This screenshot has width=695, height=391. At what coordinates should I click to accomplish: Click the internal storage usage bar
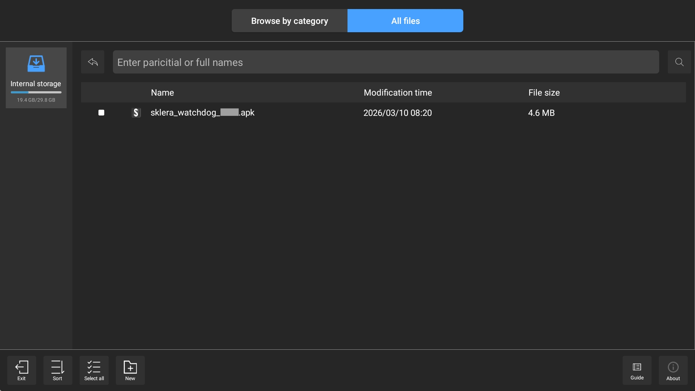[36, 92]
